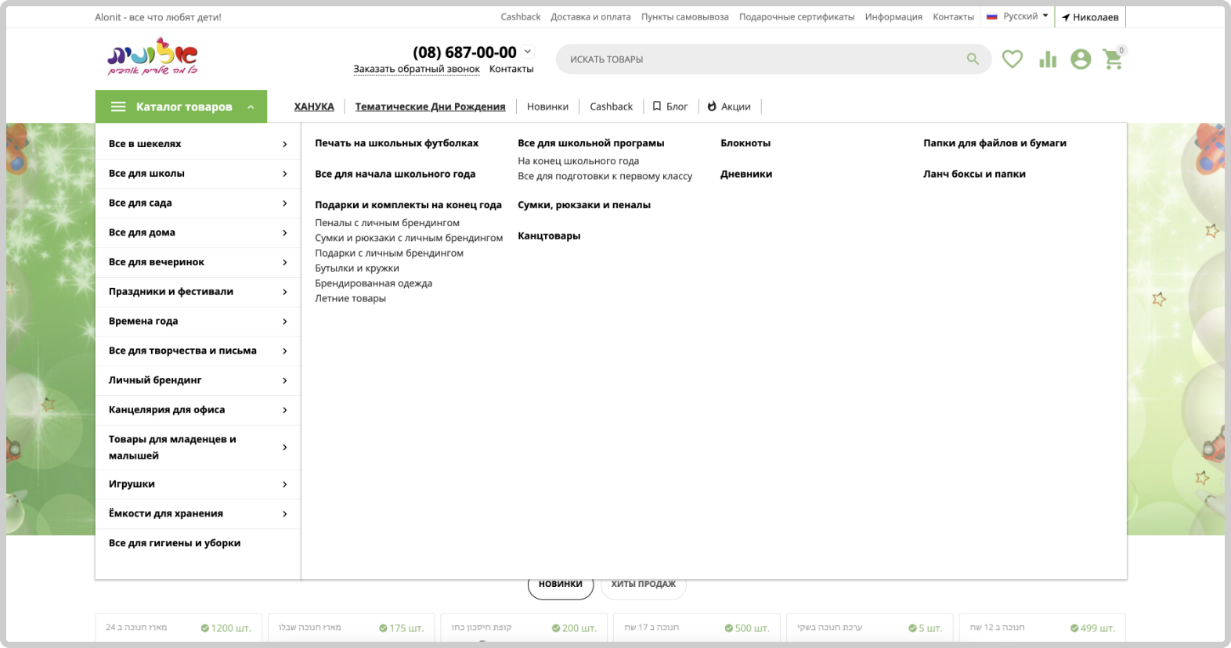Viewport: 1231px width, 648px height.
Task: Open the wishlist heart icon
Action: coord(1012,59)
